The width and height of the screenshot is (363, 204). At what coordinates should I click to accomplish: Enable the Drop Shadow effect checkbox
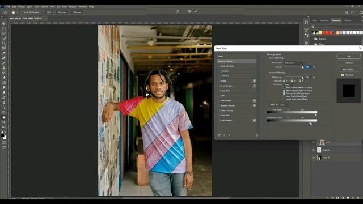tap(218, 121)
